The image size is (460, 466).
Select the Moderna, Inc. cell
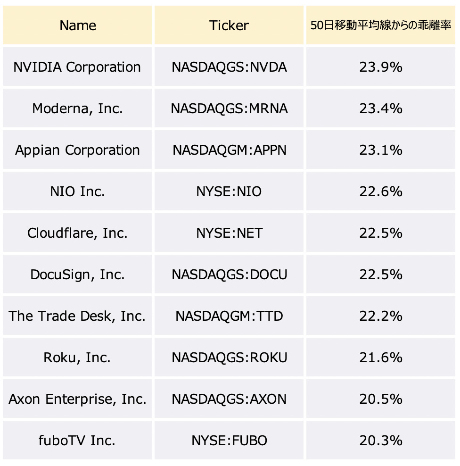pos(77,108)
